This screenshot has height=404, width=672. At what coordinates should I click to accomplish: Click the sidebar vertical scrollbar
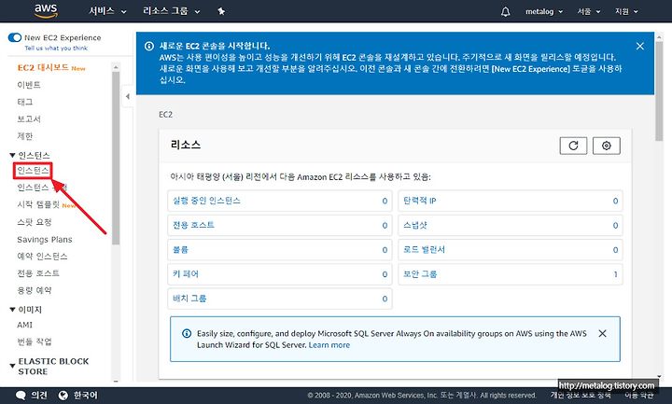pyautogui.click(x=116, y=157)
